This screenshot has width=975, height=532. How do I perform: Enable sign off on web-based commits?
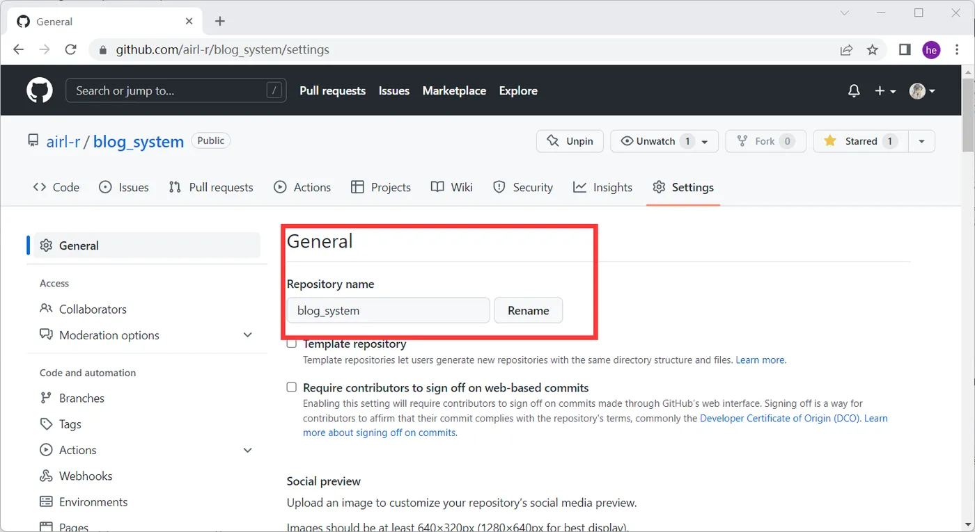point(292,387)
